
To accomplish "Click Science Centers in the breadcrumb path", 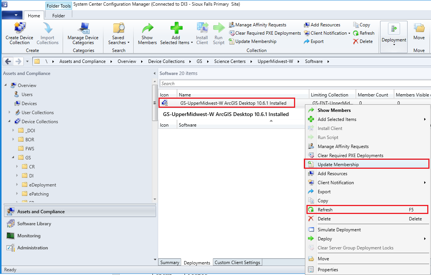I will [x=230, y=61].
